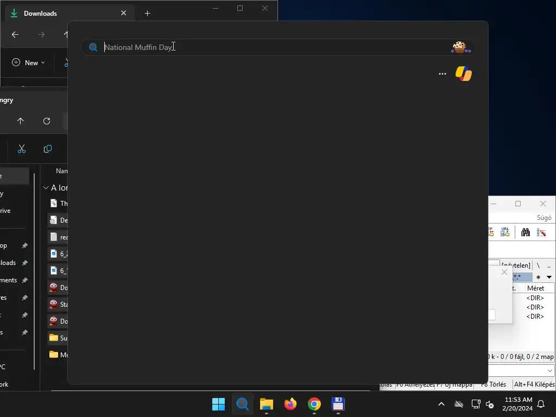Open the Súgó menu in Total Commander
Viewport: 556px width, 417px height.
(x=544, y=218)
